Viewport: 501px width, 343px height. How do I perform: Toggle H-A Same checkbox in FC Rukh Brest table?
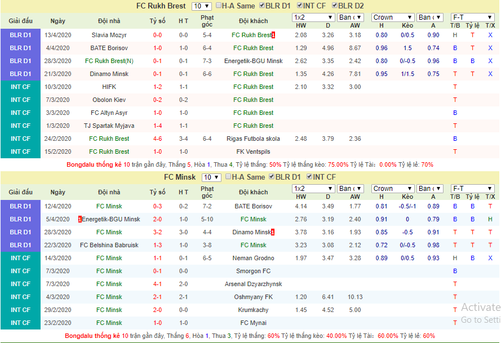click(219, 6)
